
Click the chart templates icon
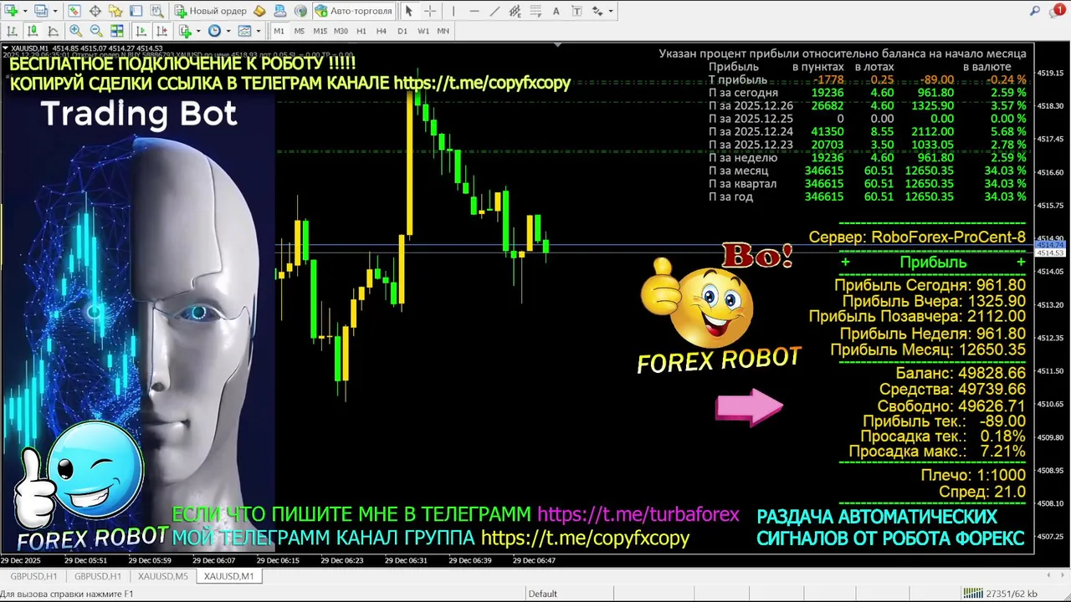point(244,31)
